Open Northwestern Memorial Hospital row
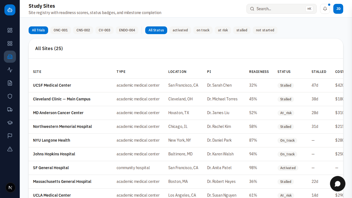 (x=186, y=127)
